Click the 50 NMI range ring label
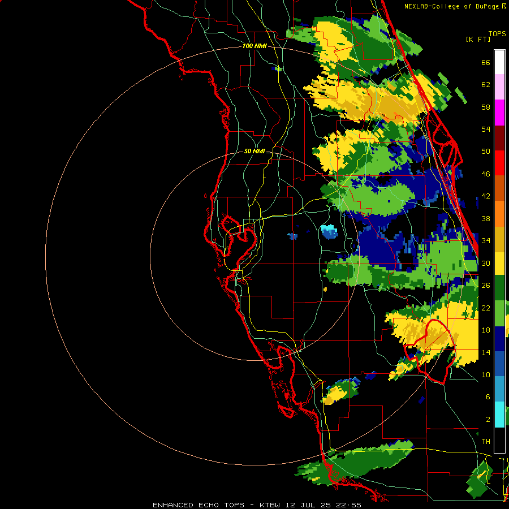The image size is (509, 509). 255,151
